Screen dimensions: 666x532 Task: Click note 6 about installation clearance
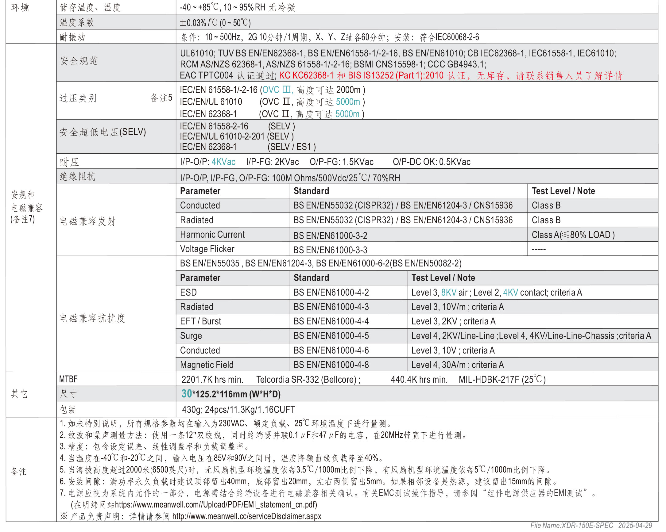[x=309, y=481]
